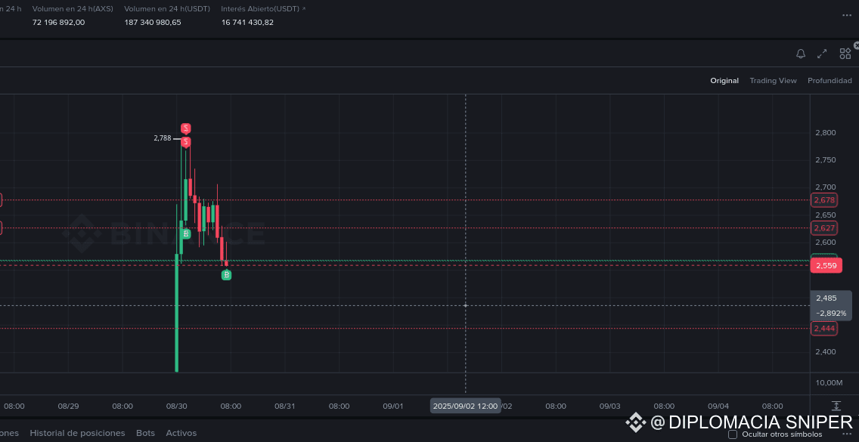Open Interés Abierto external link arrow
859x442 pixels.
pyautogui.click(x=304, y=9)
